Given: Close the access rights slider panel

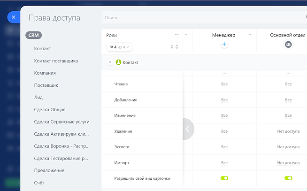Looking at the screenshot, I should click(x=13, y=17).
